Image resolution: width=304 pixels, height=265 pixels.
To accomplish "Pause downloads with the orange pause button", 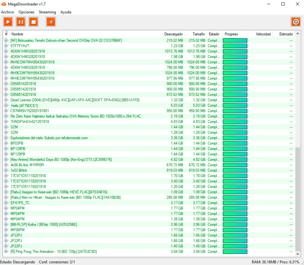I will [x=21, y=22].
